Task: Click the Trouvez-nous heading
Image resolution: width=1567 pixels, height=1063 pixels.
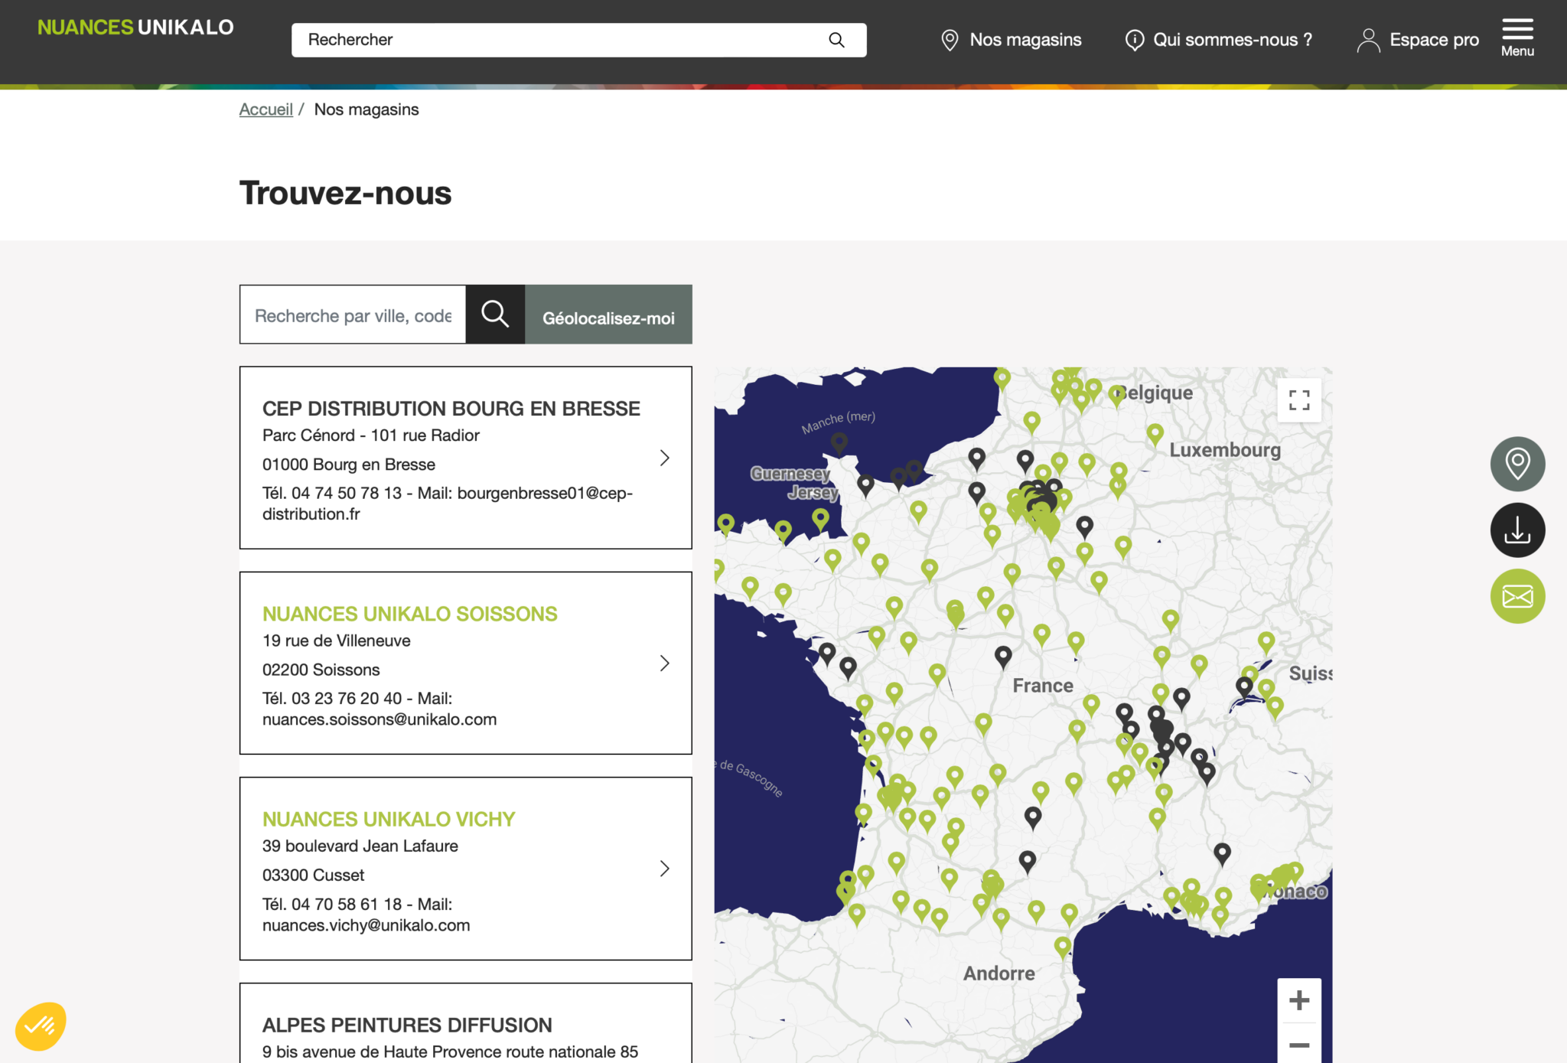Action: click(345, 193)
